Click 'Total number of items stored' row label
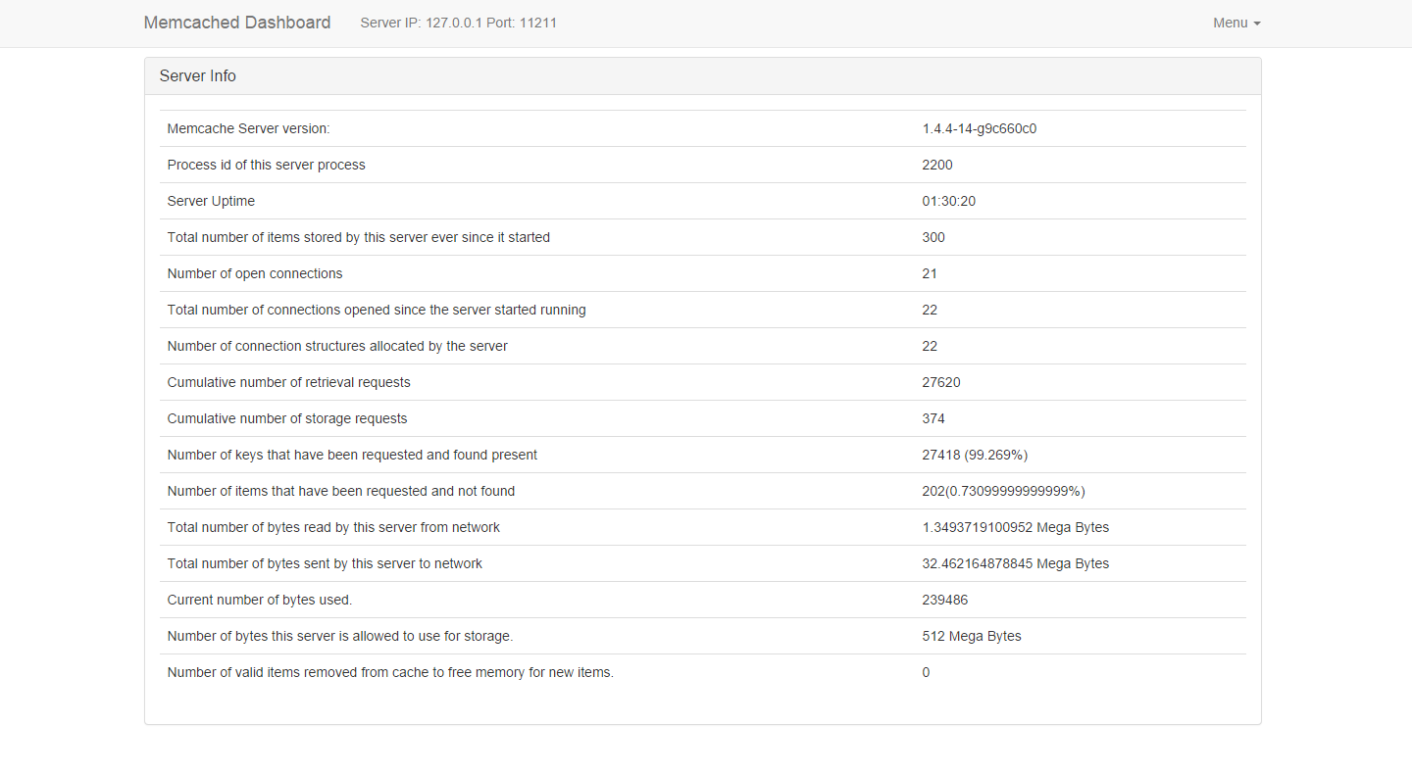 point(359,237)
